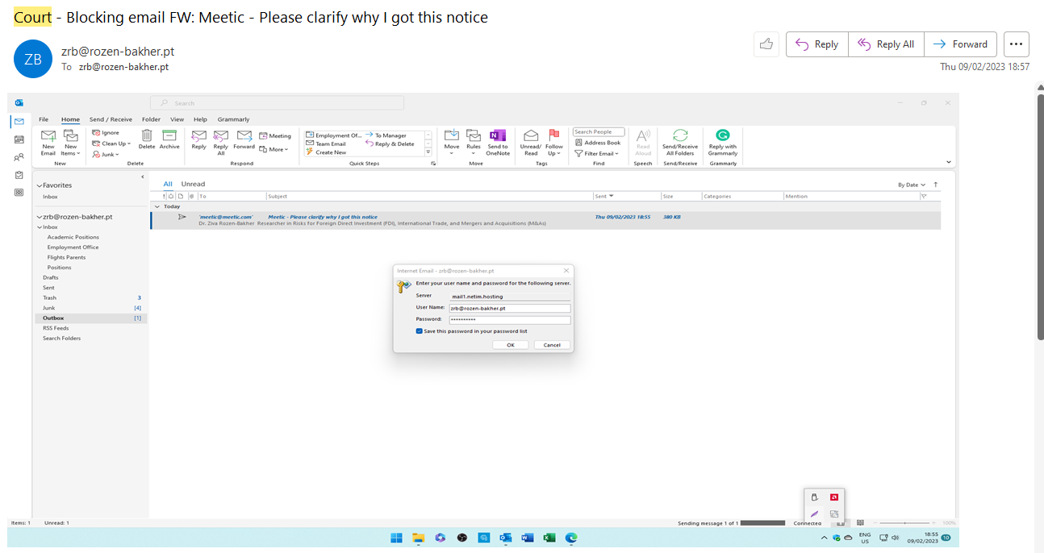
Task: Click the User Name field in dialog
Action: [509, 308]
